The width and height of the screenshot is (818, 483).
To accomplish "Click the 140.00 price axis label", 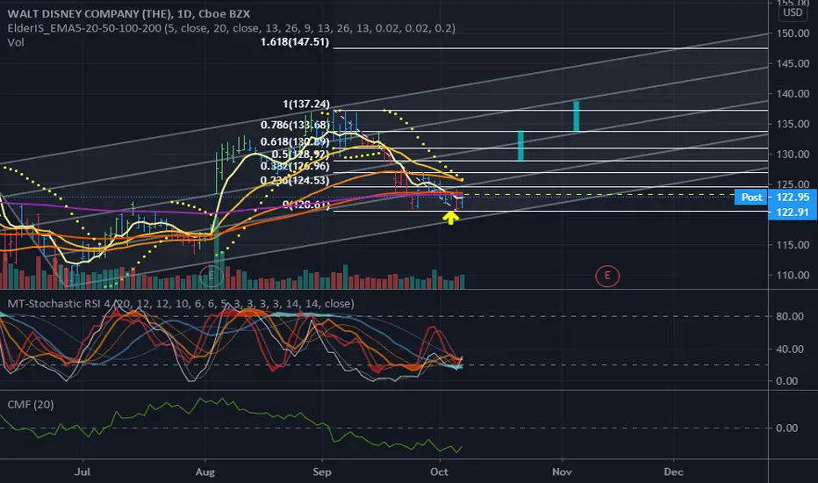I will [x=793, y=93].
